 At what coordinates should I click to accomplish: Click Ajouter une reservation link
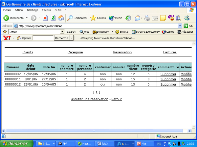(89, 99)
